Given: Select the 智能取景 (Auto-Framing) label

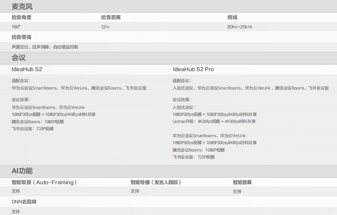Looking at the screenshot, I should 44,182.
